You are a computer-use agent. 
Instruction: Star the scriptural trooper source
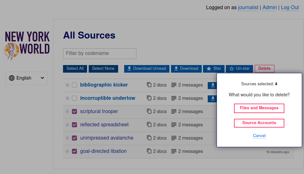[67, 111]
